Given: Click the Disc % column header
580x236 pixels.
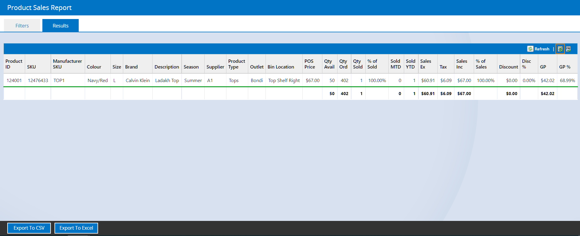Looking at the screenshot, I should coord(529,64).
